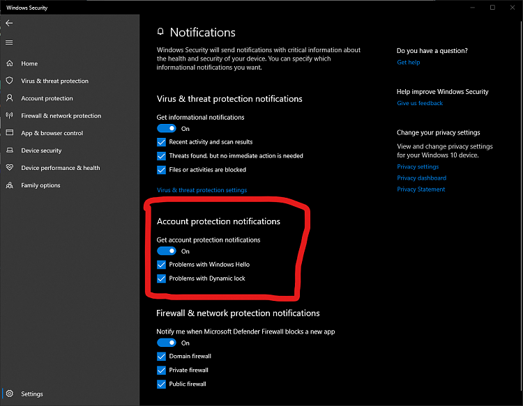
Task: Uncheck Domain firewall checkbox
Action: point(162,357)
